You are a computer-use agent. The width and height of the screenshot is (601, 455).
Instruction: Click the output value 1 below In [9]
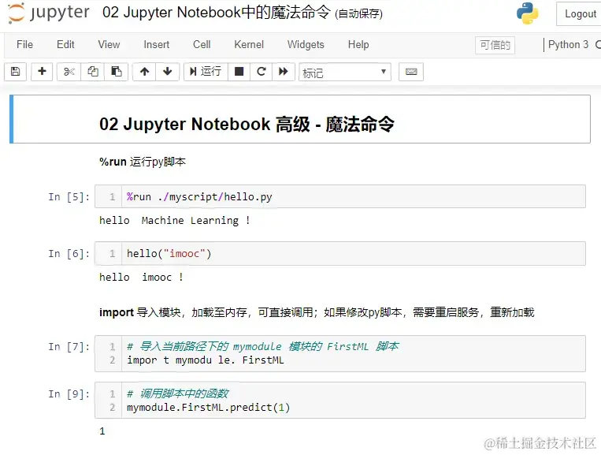point(102,431)
